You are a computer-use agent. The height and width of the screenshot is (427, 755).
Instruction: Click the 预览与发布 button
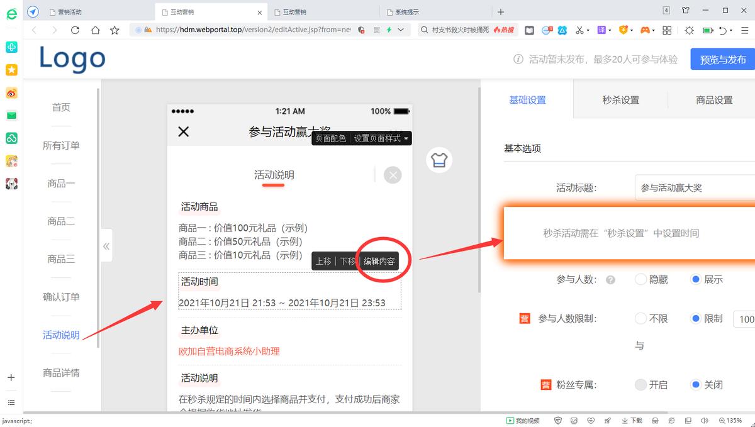[722, 58]
